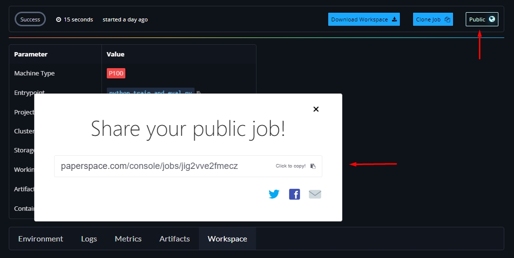Click the clock icon beside 15 seconds

coord(59,19)
